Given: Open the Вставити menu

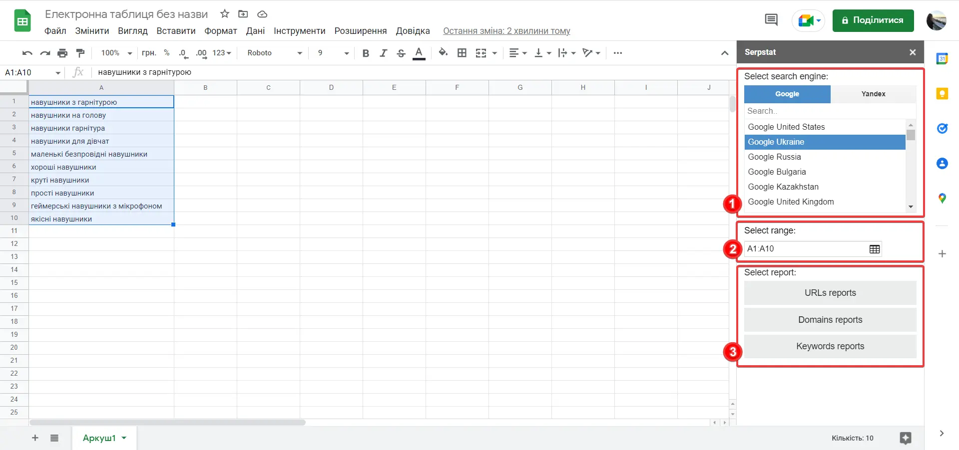Looking at the screenshot, I should click(x=176, y=31).
